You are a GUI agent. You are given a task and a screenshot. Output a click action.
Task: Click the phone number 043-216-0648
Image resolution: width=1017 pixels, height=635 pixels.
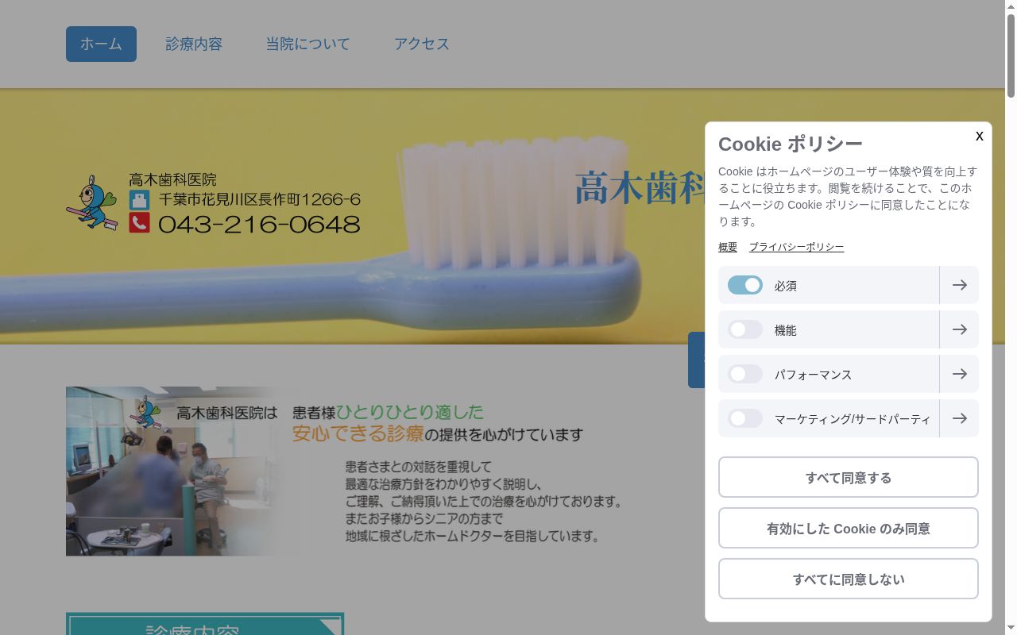[259, 225]
